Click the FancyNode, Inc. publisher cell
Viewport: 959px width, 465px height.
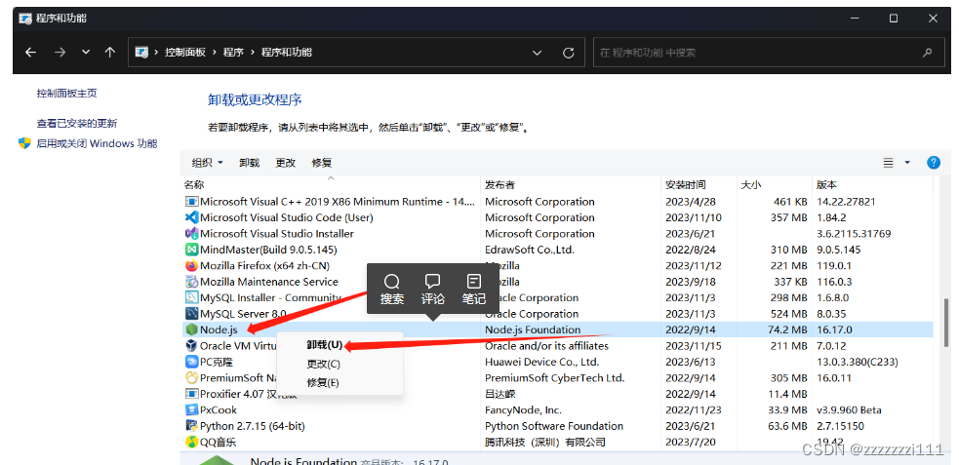523,410
